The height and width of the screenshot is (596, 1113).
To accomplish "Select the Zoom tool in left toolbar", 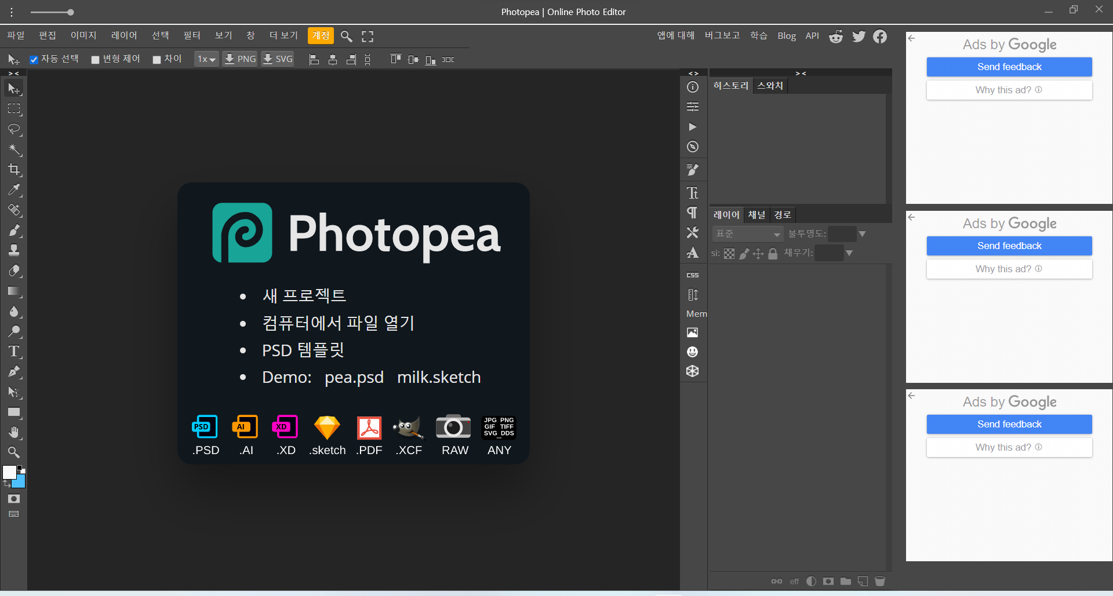I will (x=14, y=452).
